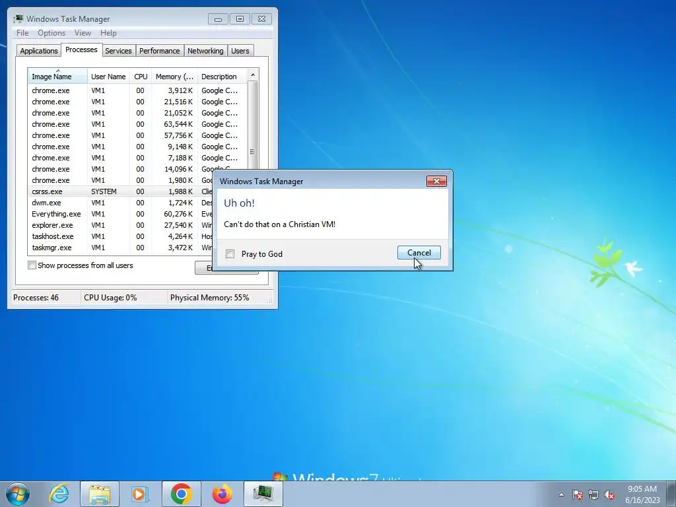Click the muted volume tray icon
The height and width of the screenshot is (507, 676).
point(609,494)
